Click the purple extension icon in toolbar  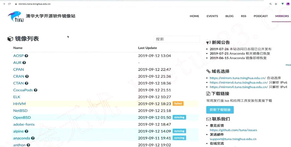[288, 4]
